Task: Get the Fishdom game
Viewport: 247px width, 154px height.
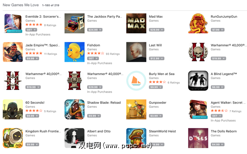Action: pos(91,58)
